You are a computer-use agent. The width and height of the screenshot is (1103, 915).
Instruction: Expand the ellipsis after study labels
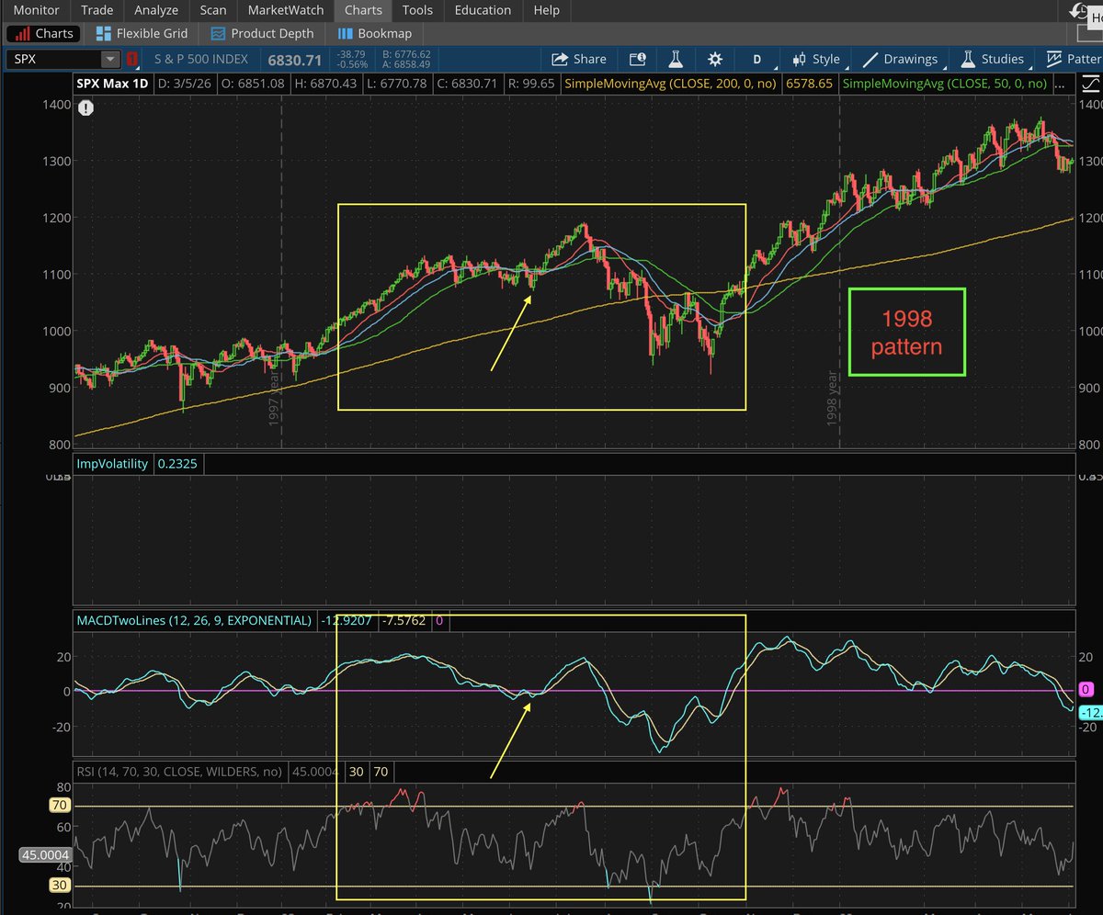[x=1058, y=83]
